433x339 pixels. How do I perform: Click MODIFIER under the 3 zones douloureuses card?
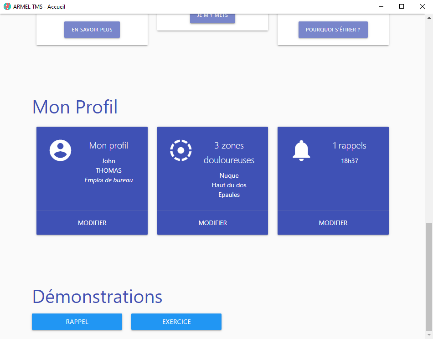click(x=212, y=223)
